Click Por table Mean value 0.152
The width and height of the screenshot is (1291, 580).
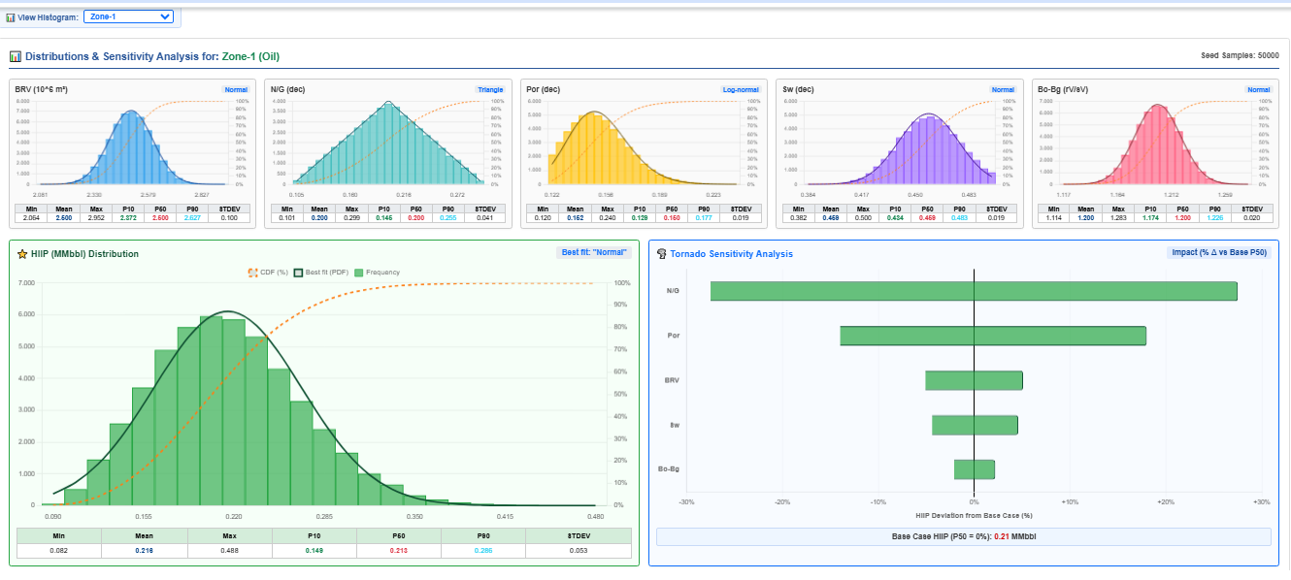[574, 218]
